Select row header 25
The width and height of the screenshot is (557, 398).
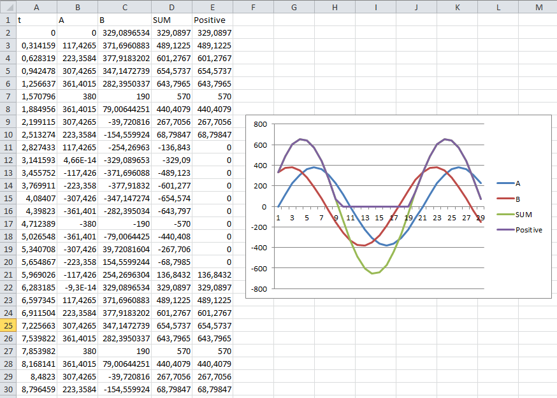point(8,325)
